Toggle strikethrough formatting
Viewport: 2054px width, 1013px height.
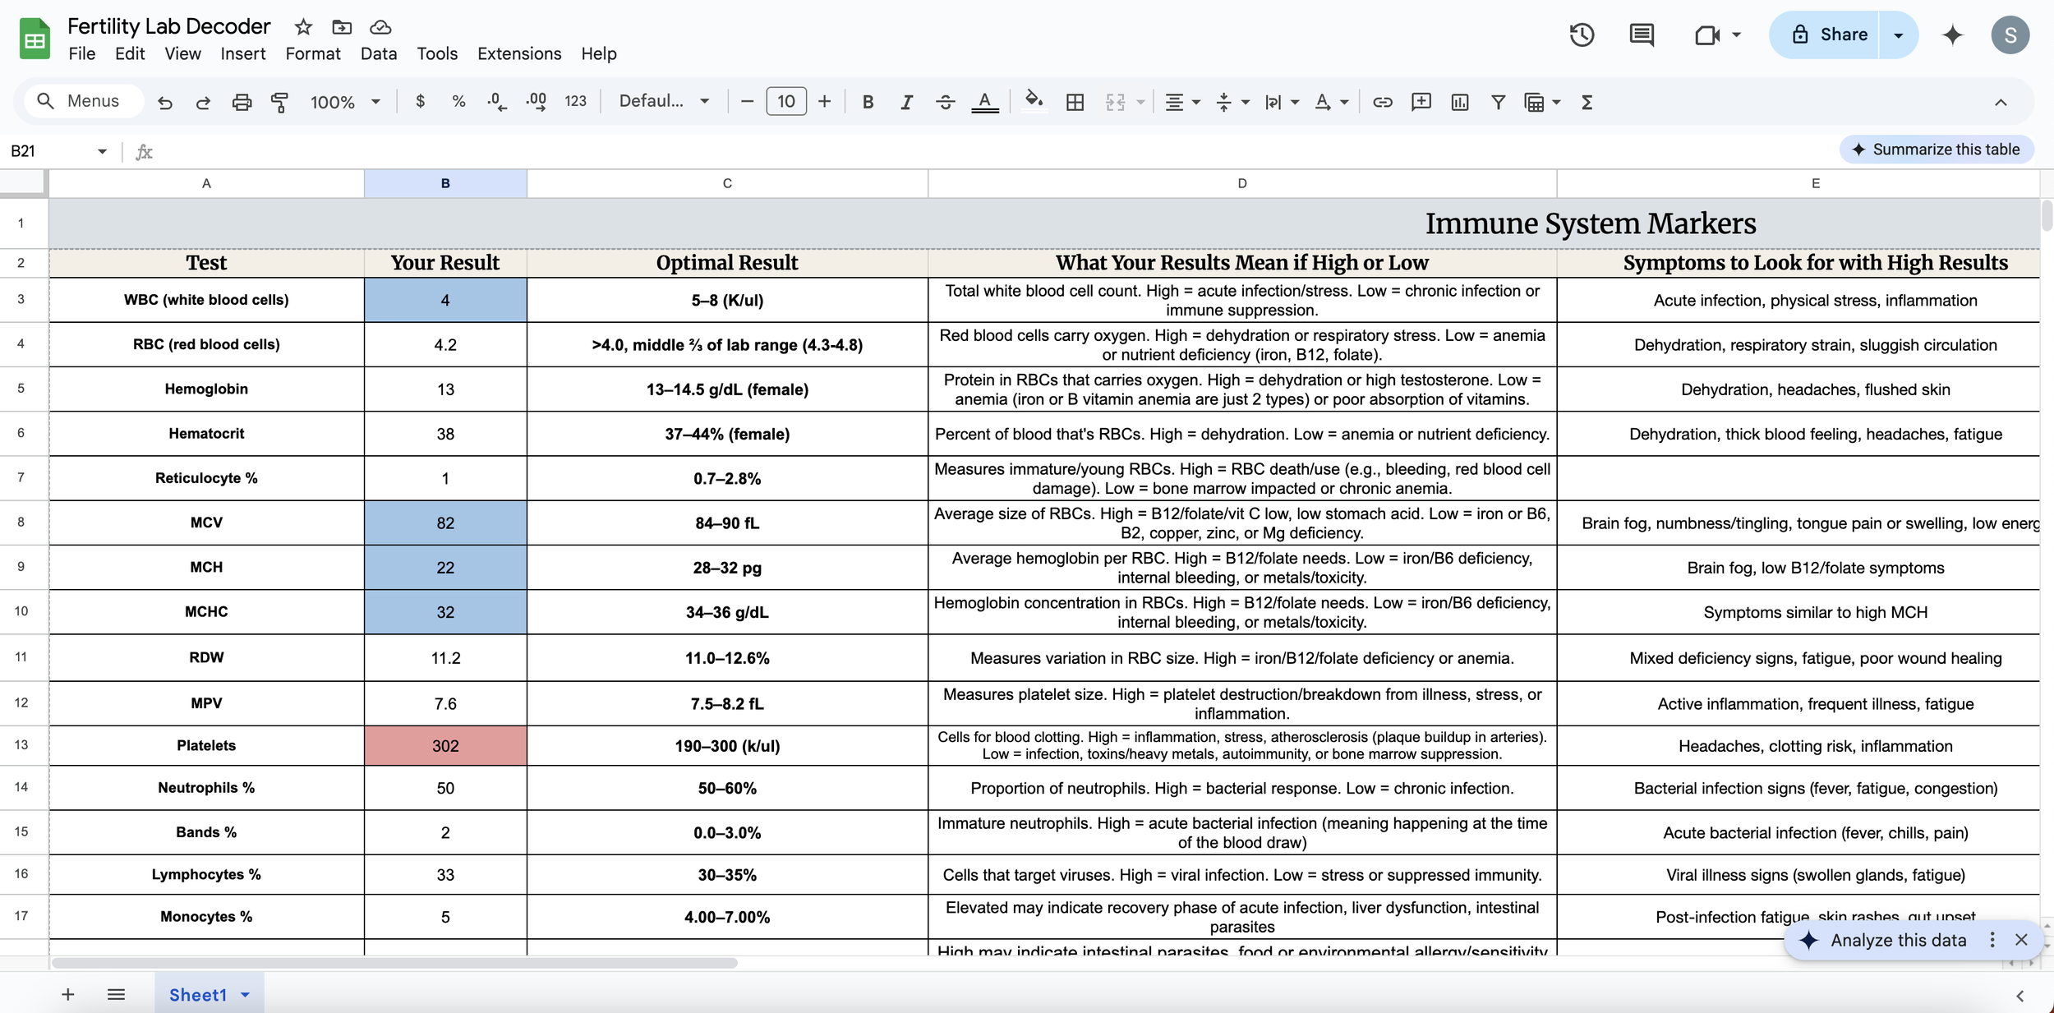point(945,102)
